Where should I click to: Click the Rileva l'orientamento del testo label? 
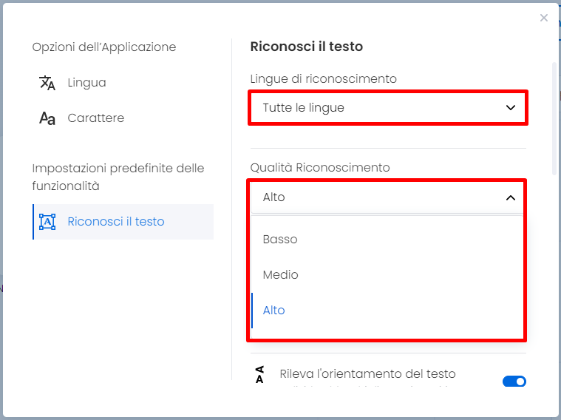pos(367,374)
